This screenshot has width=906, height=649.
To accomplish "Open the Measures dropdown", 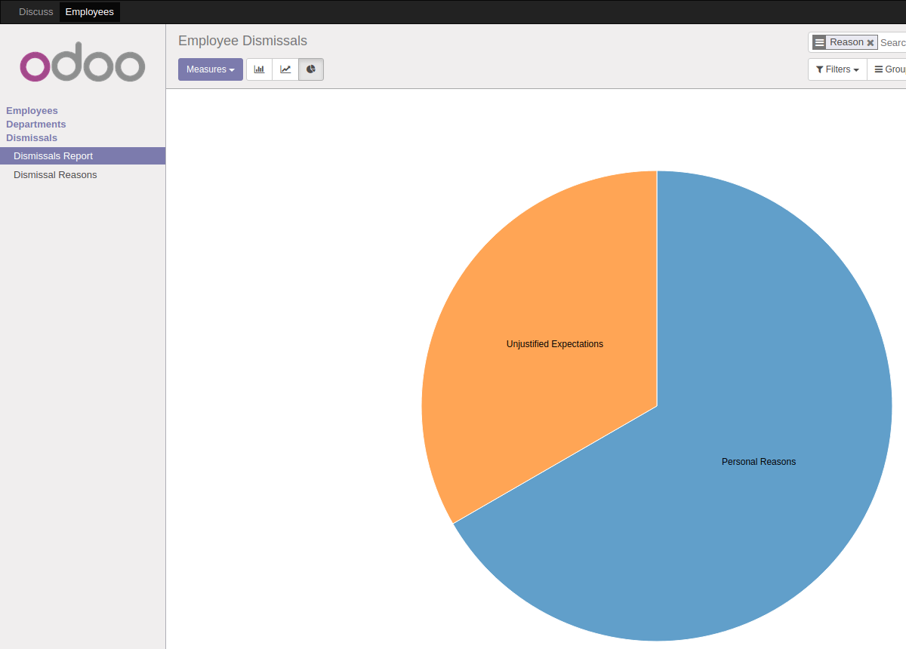I will click(210, 69).
